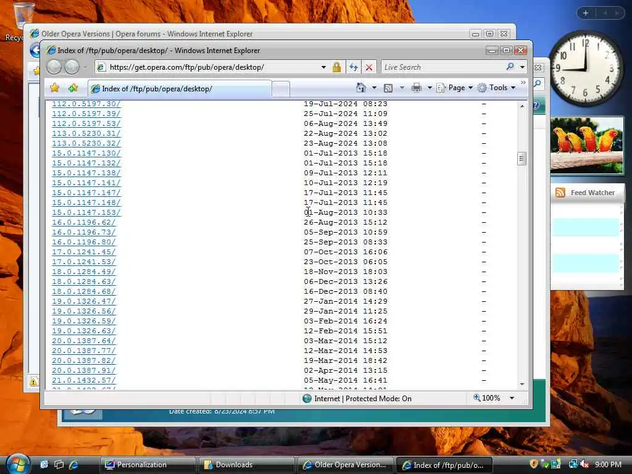Open the 20.0.1387.91/ folder link
Image resolution: width=632 pixels, height=474 pixels.
click(x=84, y=370)
